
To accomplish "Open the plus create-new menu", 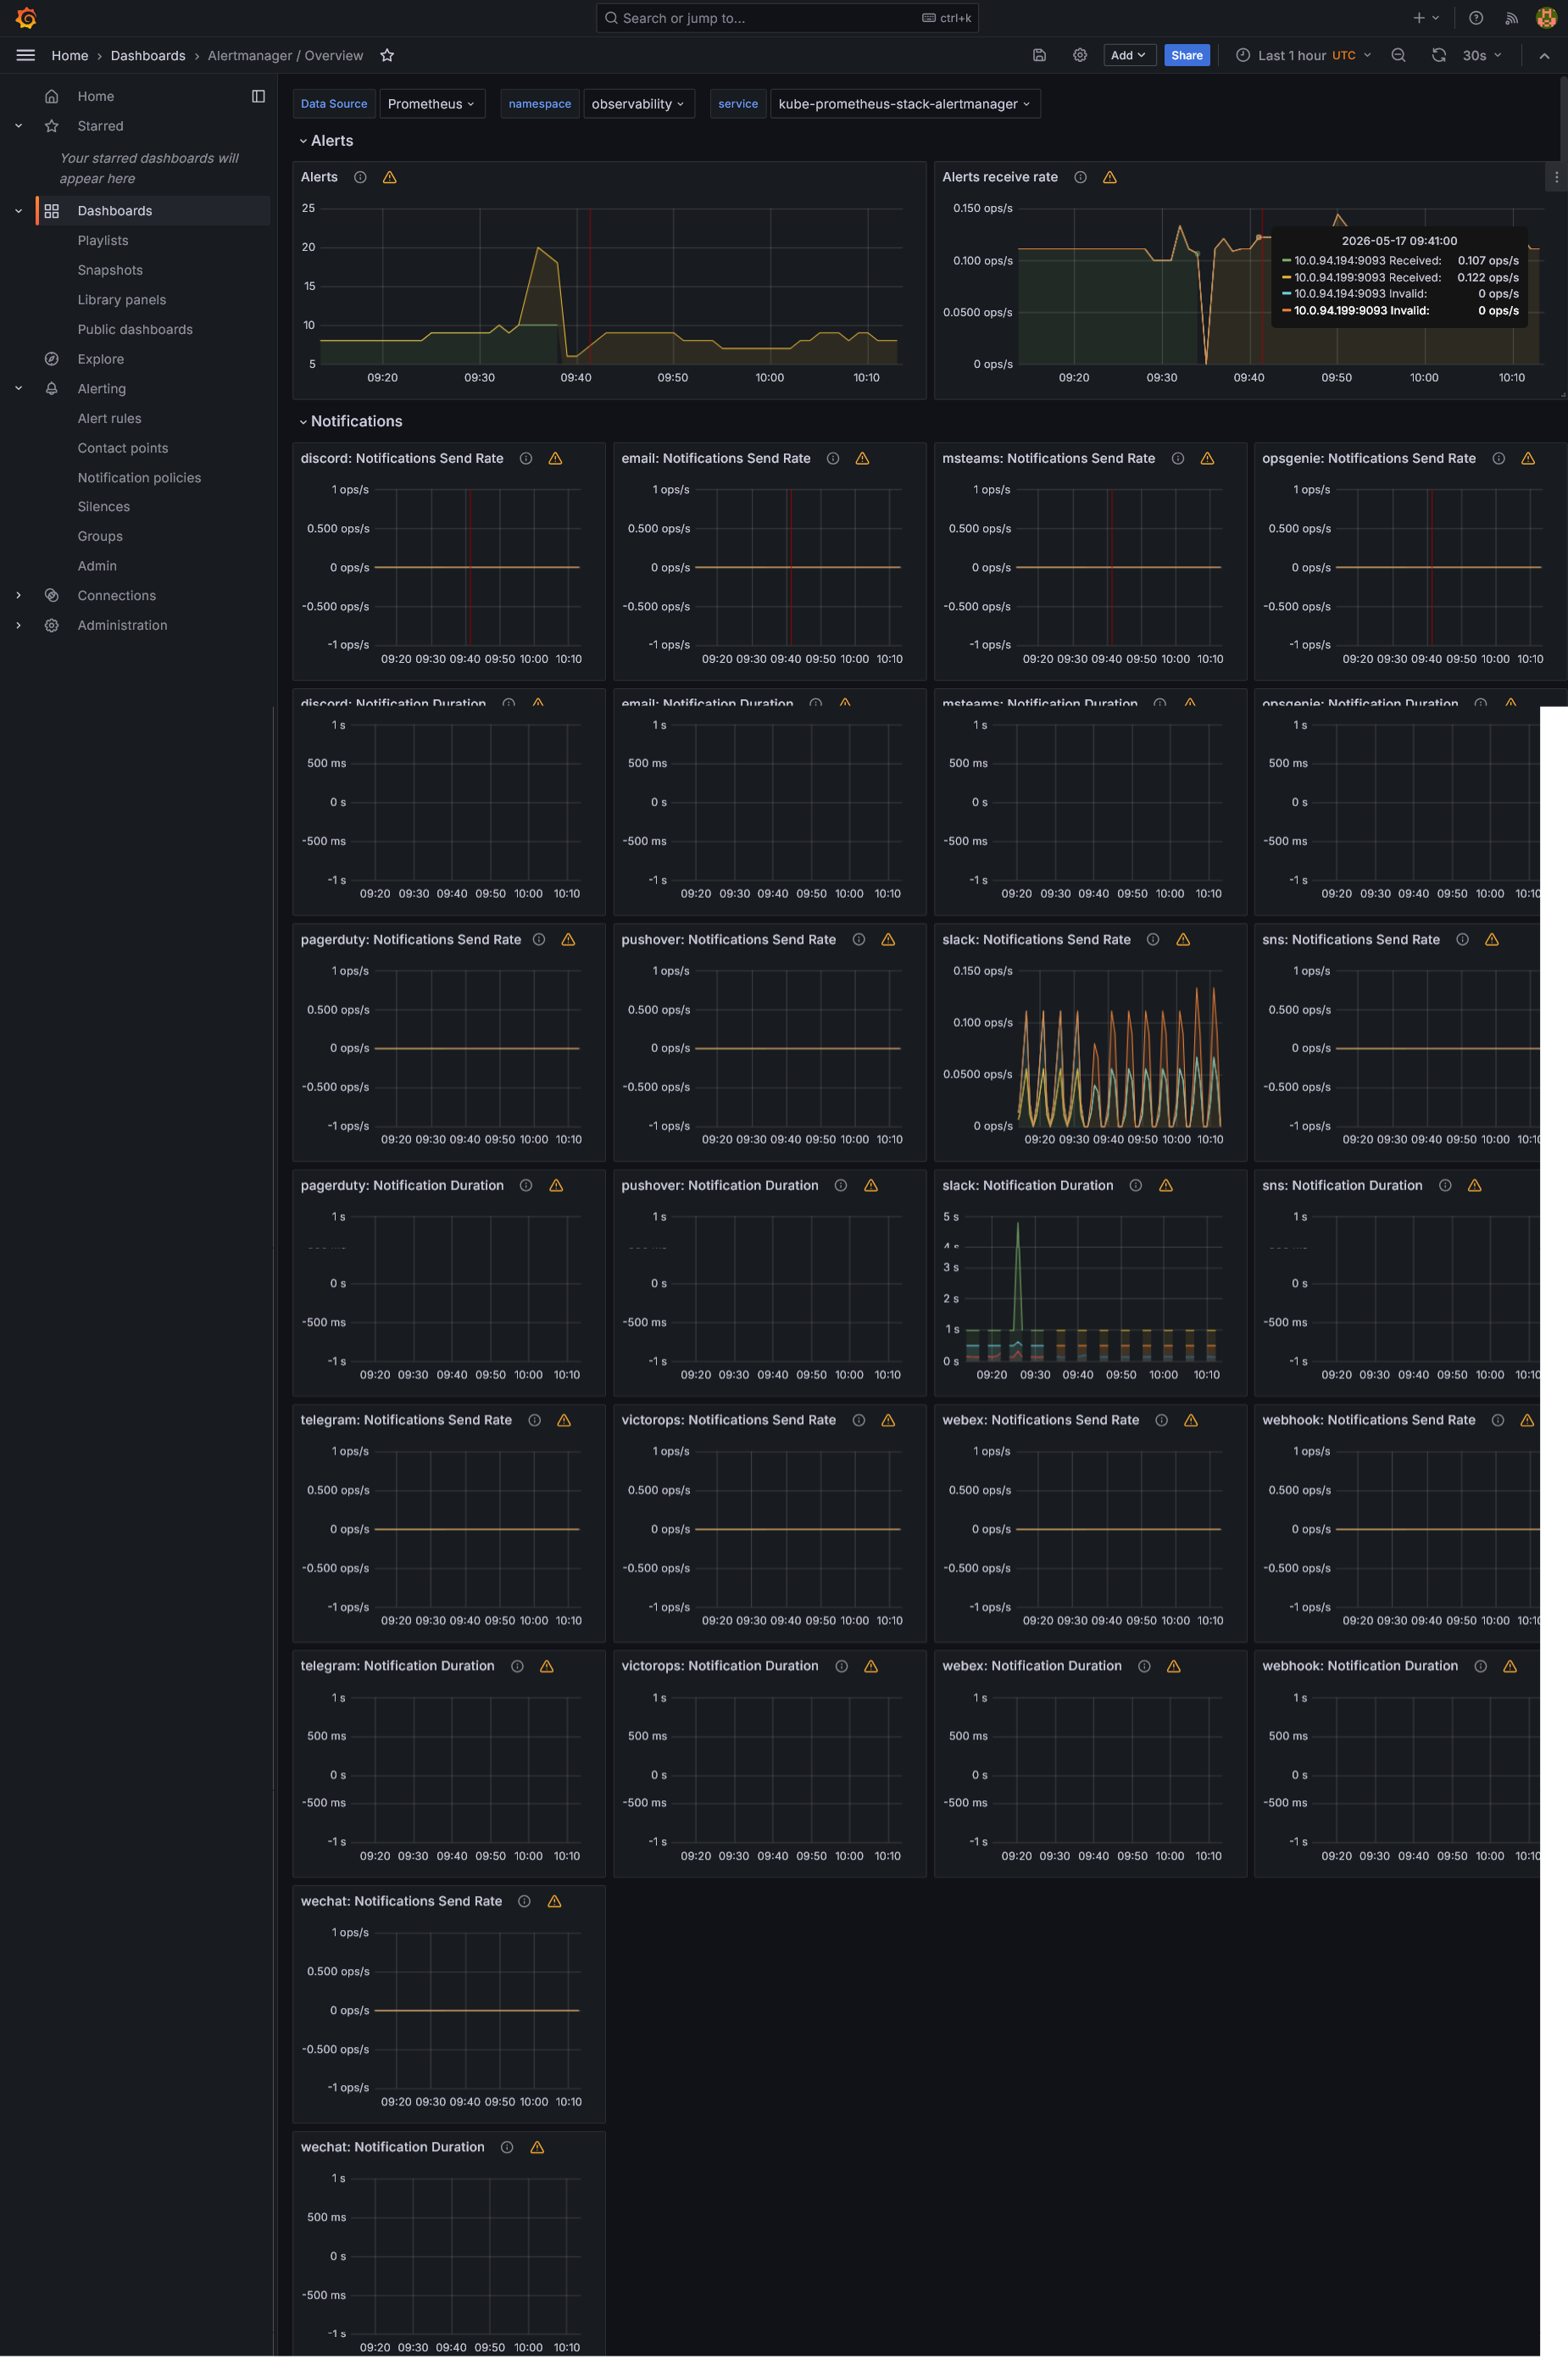I will point(1426,18).
